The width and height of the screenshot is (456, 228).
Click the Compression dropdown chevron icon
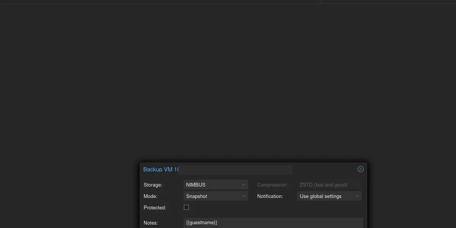click(x=357, y=185)
